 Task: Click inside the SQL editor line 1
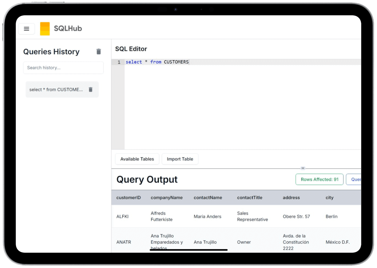coord(243,62)
